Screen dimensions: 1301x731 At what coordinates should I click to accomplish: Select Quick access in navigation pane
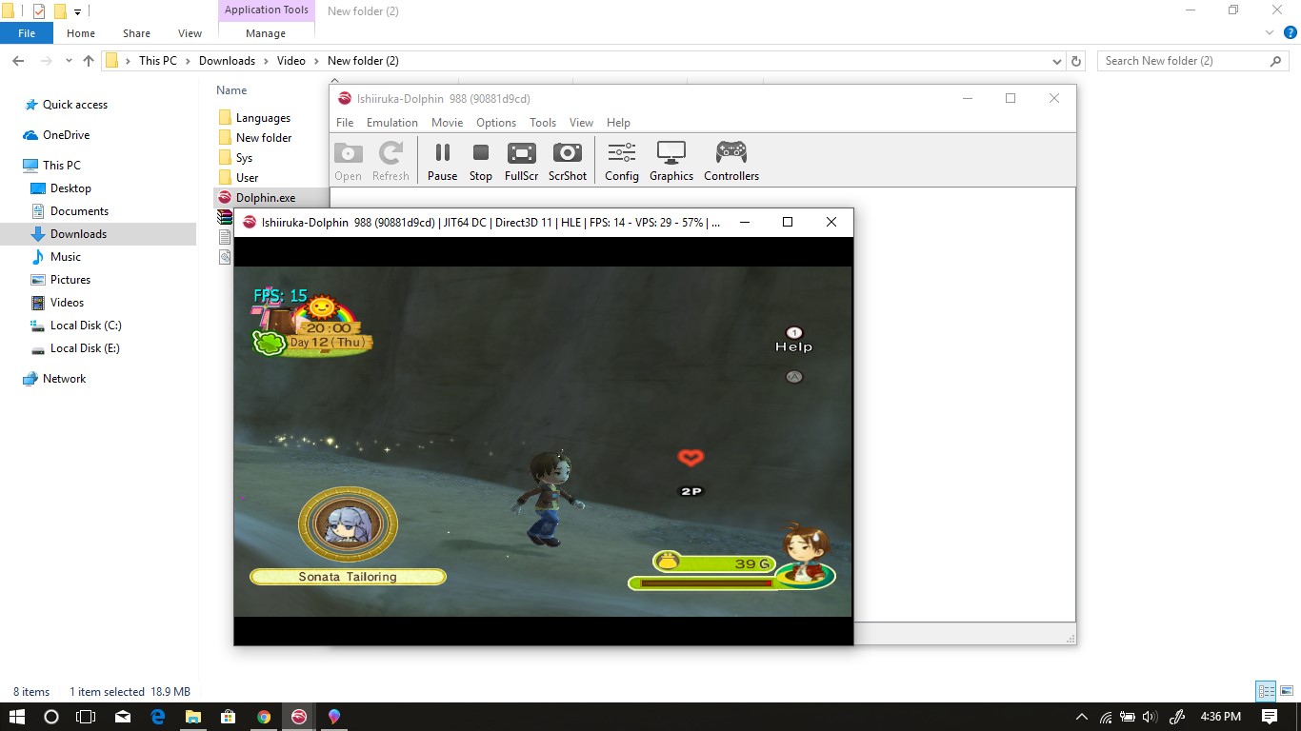pyautogui.click(x=75, y=105)
